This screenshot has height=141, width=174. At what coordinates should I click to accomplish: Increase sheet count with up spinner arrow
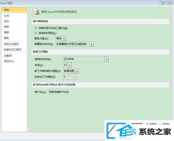[75, 76]
